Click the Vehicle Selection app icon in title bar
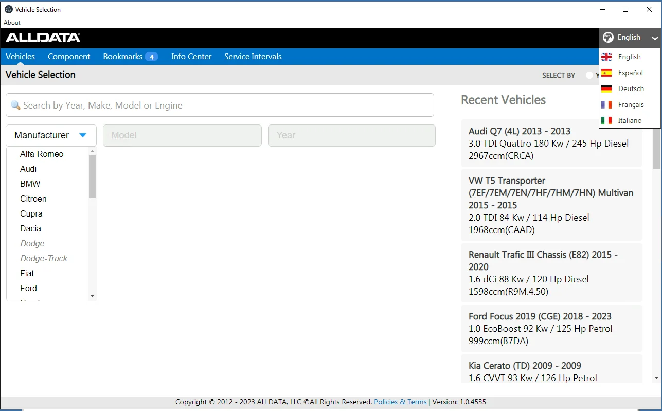This screenshot has height=411, width=662. pos(9,9)
